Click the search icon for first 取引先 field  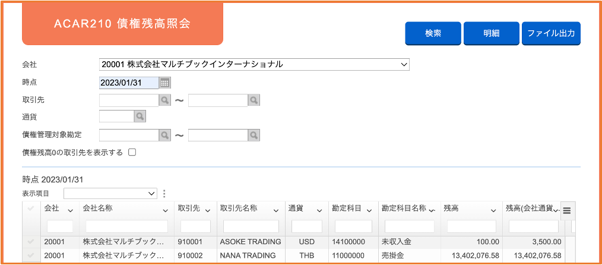click(164, 100)
